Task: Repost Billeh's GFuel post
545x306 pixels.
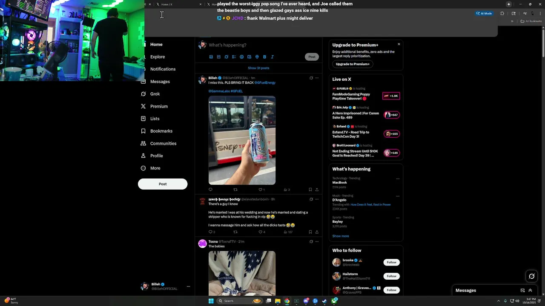Action: (x=235, y=190)
